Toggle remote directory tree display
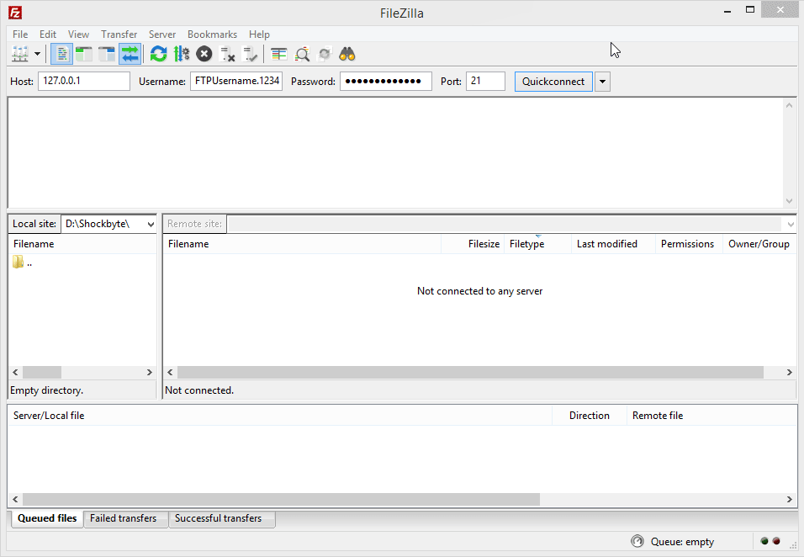 pyautogui.click(x=107, y=54)
